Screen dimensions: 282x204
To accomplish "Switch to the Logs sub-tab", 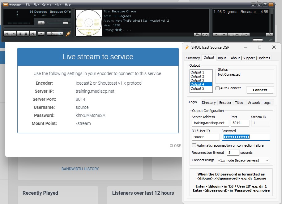I will tap(267, 103).
